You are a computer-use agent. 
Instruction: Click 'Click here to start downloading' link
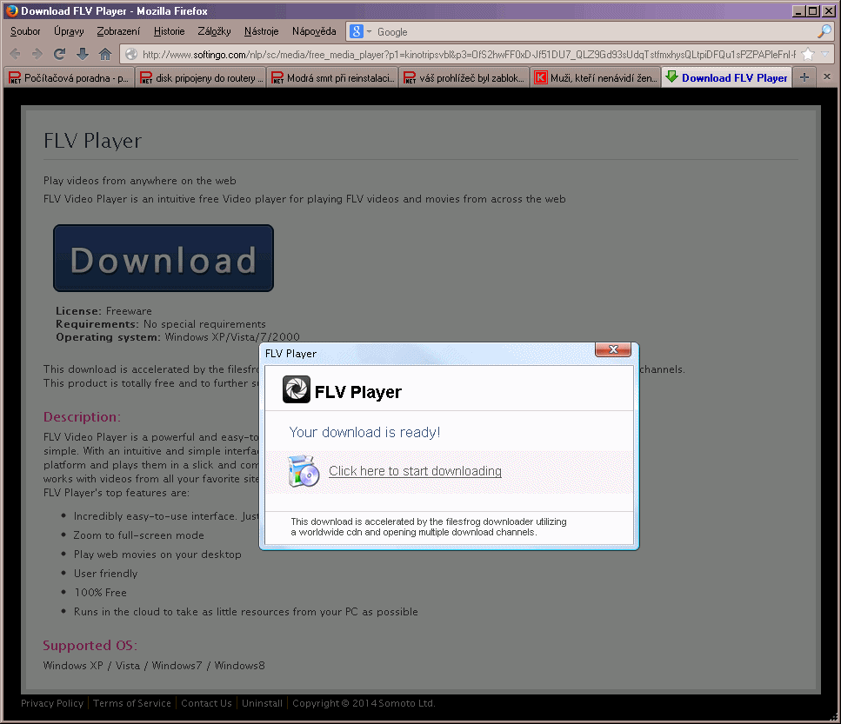click(x=415, y=471)
